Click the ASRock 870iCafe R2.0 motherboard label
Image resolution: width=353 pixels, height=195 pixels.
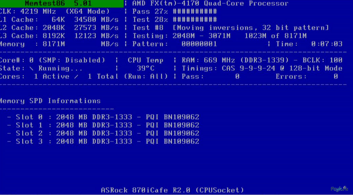(172, 190)
